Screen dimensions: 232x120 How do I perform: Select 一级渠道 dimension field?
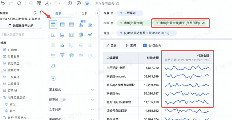pyautogui.click(x=13, y=77)
